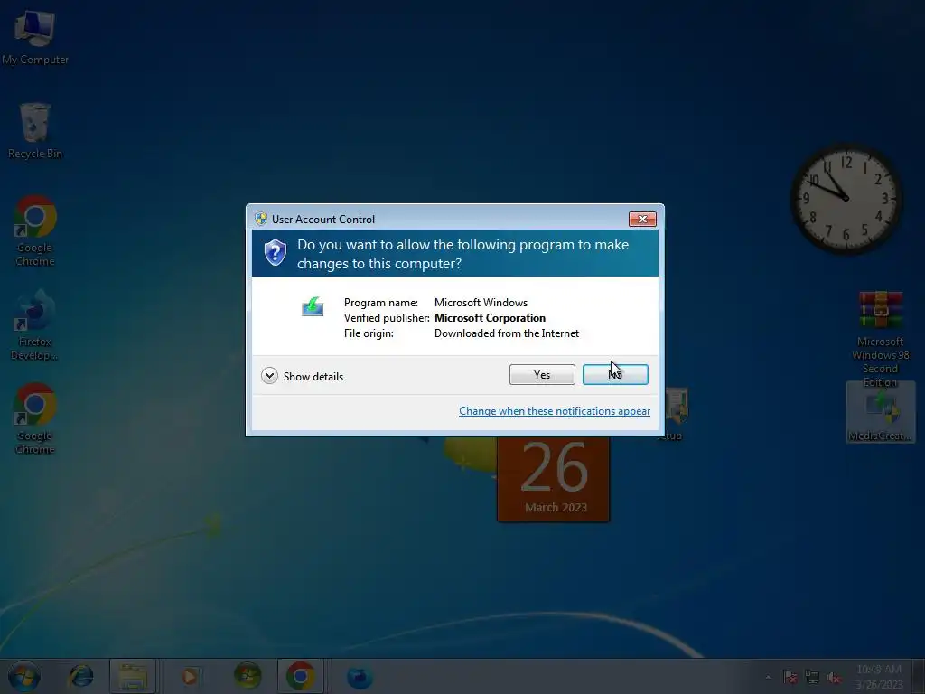
Task: Select Microsoft Windows program name text
Action: tap(481, 303)
